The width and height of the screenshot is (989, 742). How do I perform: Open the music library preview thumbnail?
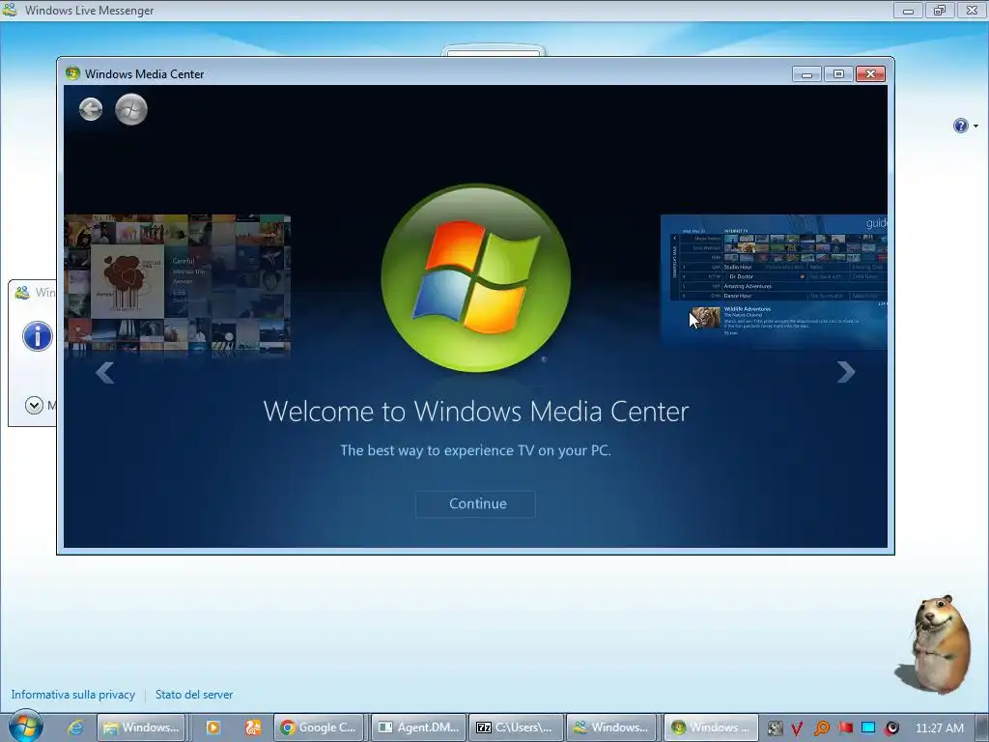pos(178,285)
